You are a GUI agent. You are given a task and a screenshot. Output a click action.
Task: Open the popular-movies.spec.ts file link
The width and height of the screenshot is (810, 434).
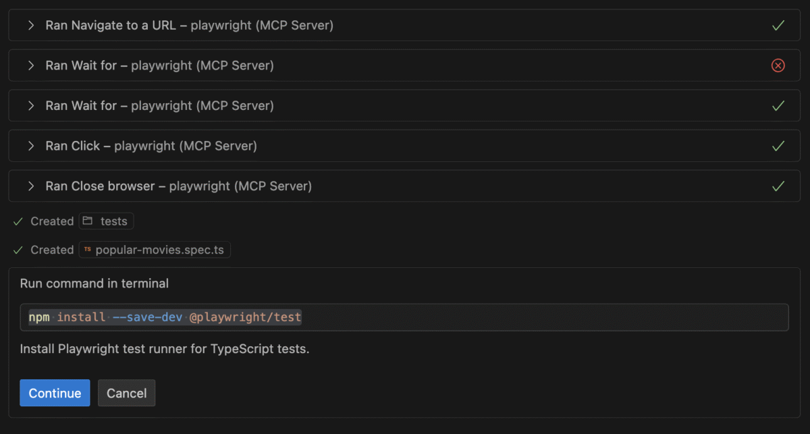155,250
